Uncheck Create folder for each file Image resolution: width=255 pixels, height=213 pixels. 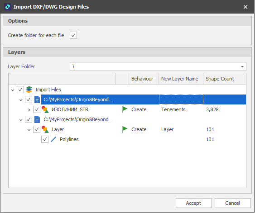pos(73,35)
